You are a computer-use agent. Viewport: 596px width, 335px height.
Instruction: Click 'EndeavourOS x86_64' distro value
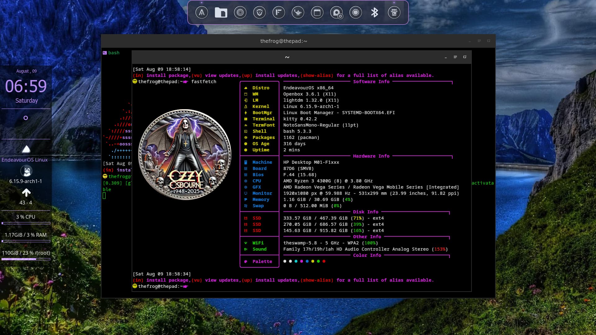[x=308, y=88]
